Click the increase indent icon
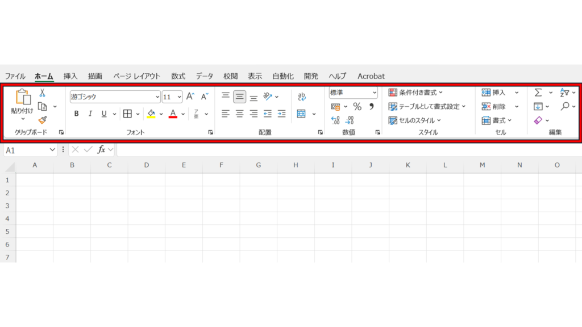This screenshot has height=327, width=582. [281, 114]
